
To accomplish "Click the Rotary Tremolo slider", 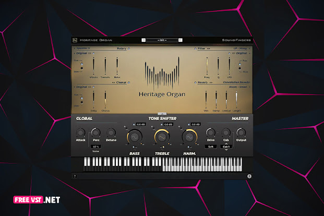I will tap(105, 66).
